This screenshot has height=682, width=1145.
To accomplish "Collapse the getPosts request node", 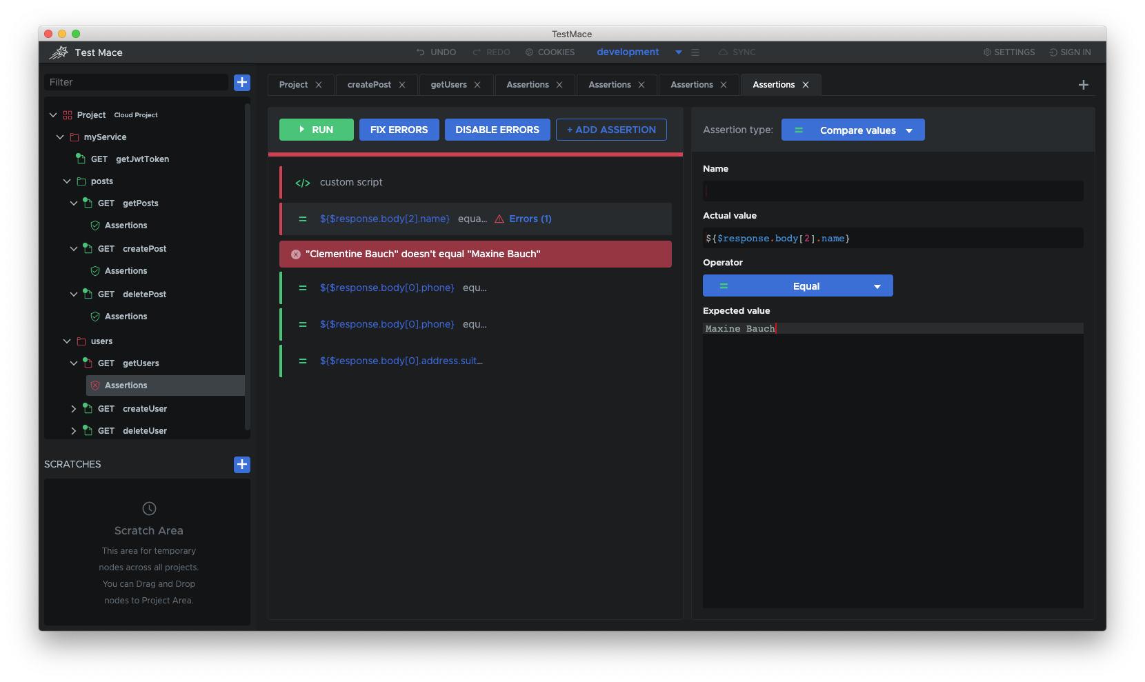I will click(74, 203).
